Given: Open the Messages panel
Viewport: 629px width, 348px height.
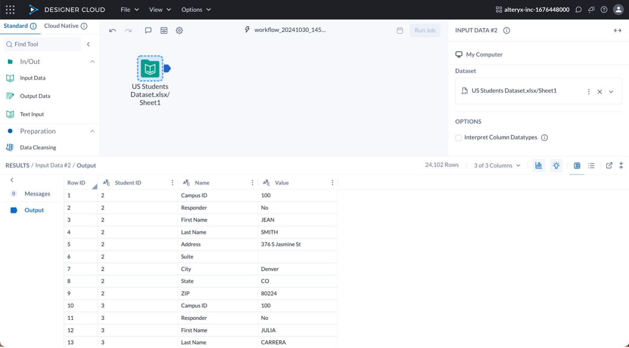Looking at the screenshot, I should [37, 194].
